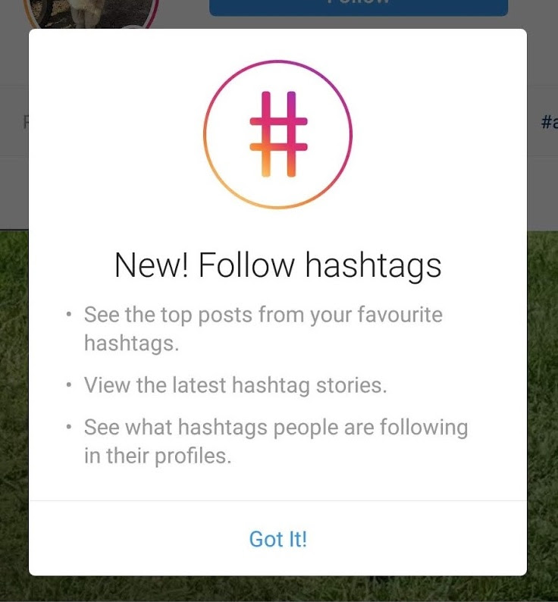The height and width of the screenshot is (602, 558).
Task: Click the New! Follow hashtags heading
Action: (x=278, y=265)
